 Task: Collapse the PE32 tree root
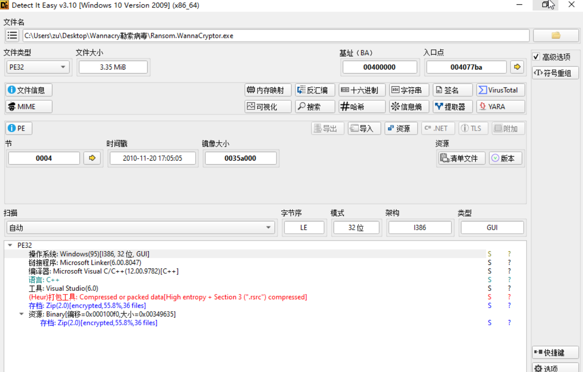click(10, 245)
